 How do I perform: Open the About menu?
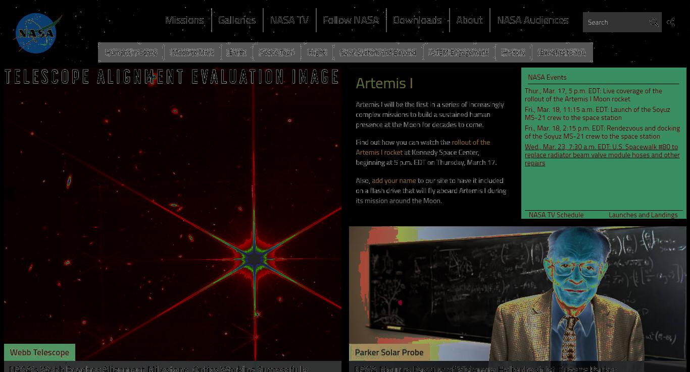469,20
